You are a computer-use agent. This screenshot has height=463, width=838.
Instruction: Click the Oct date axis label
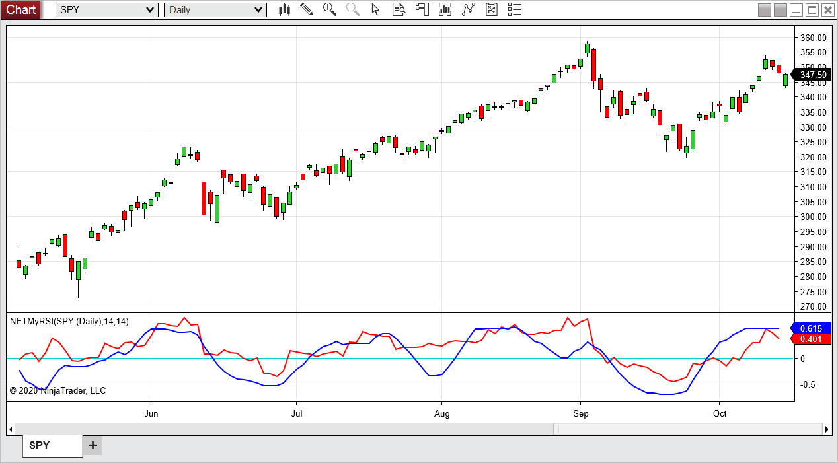pyautogui.click(x=720, y=413)
